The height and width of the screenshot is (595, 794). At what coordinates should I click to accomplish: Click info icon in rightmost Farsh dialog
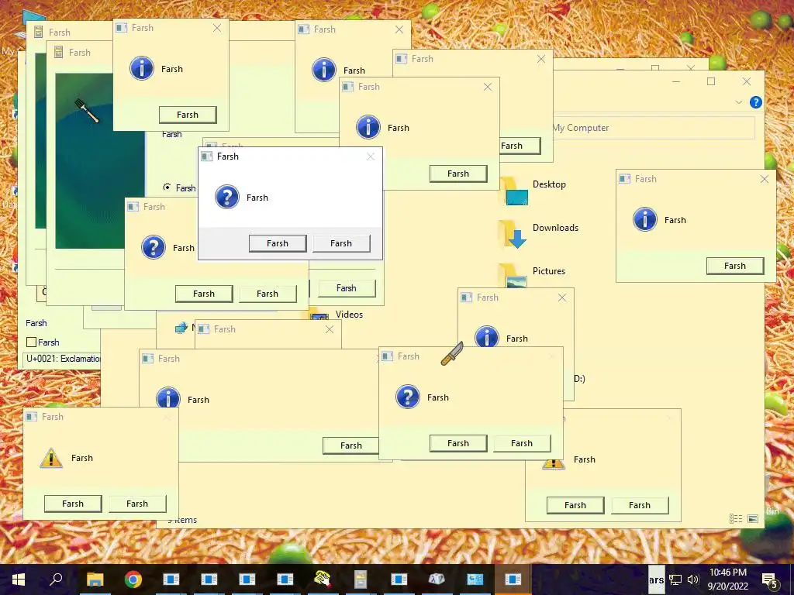644,219
